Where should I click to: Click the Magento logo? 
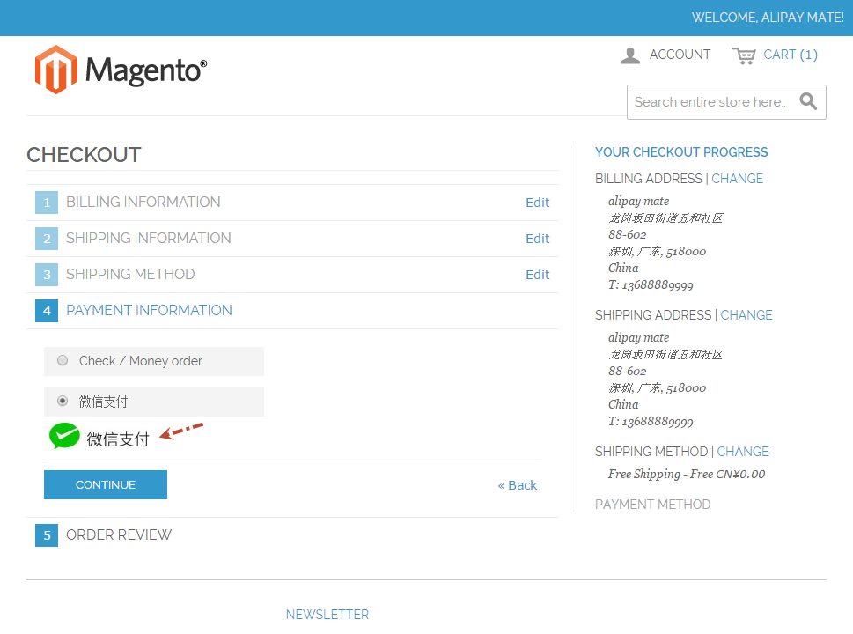point(121,70)
